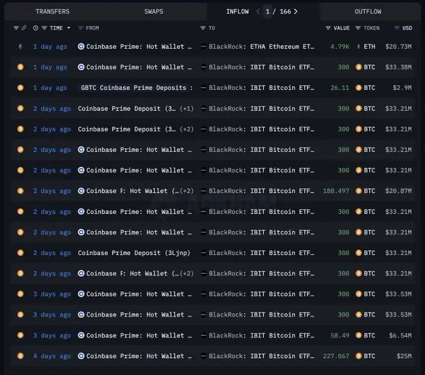Click the link icon in header
This screenshot has width=425, height=375.
click(24, 27)
